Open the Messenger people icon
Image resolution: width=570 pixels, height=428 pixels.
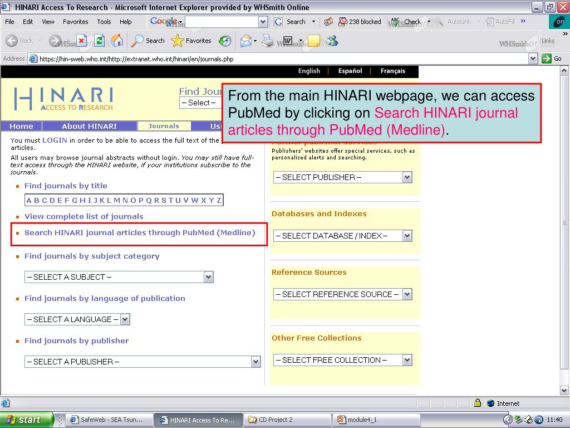(332, 41)
